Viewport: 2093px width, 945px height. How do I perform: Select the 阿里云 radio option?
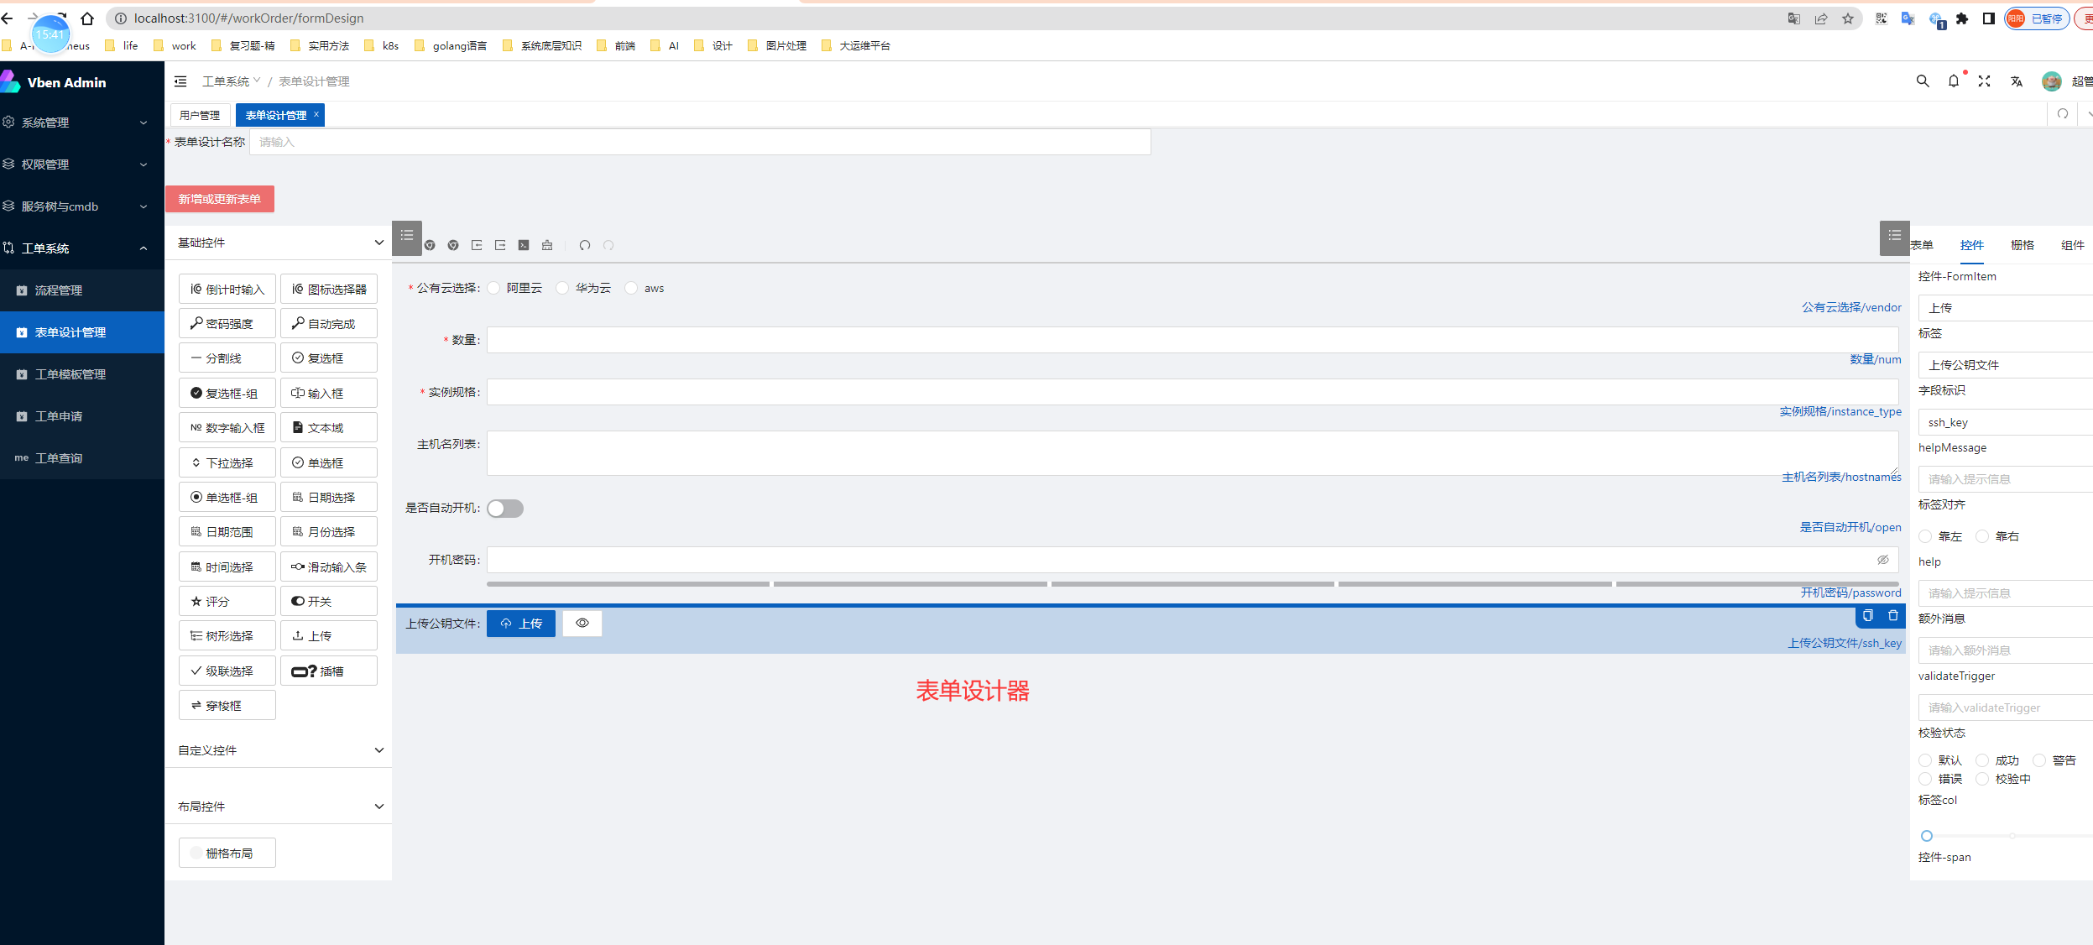click(494, 289)
